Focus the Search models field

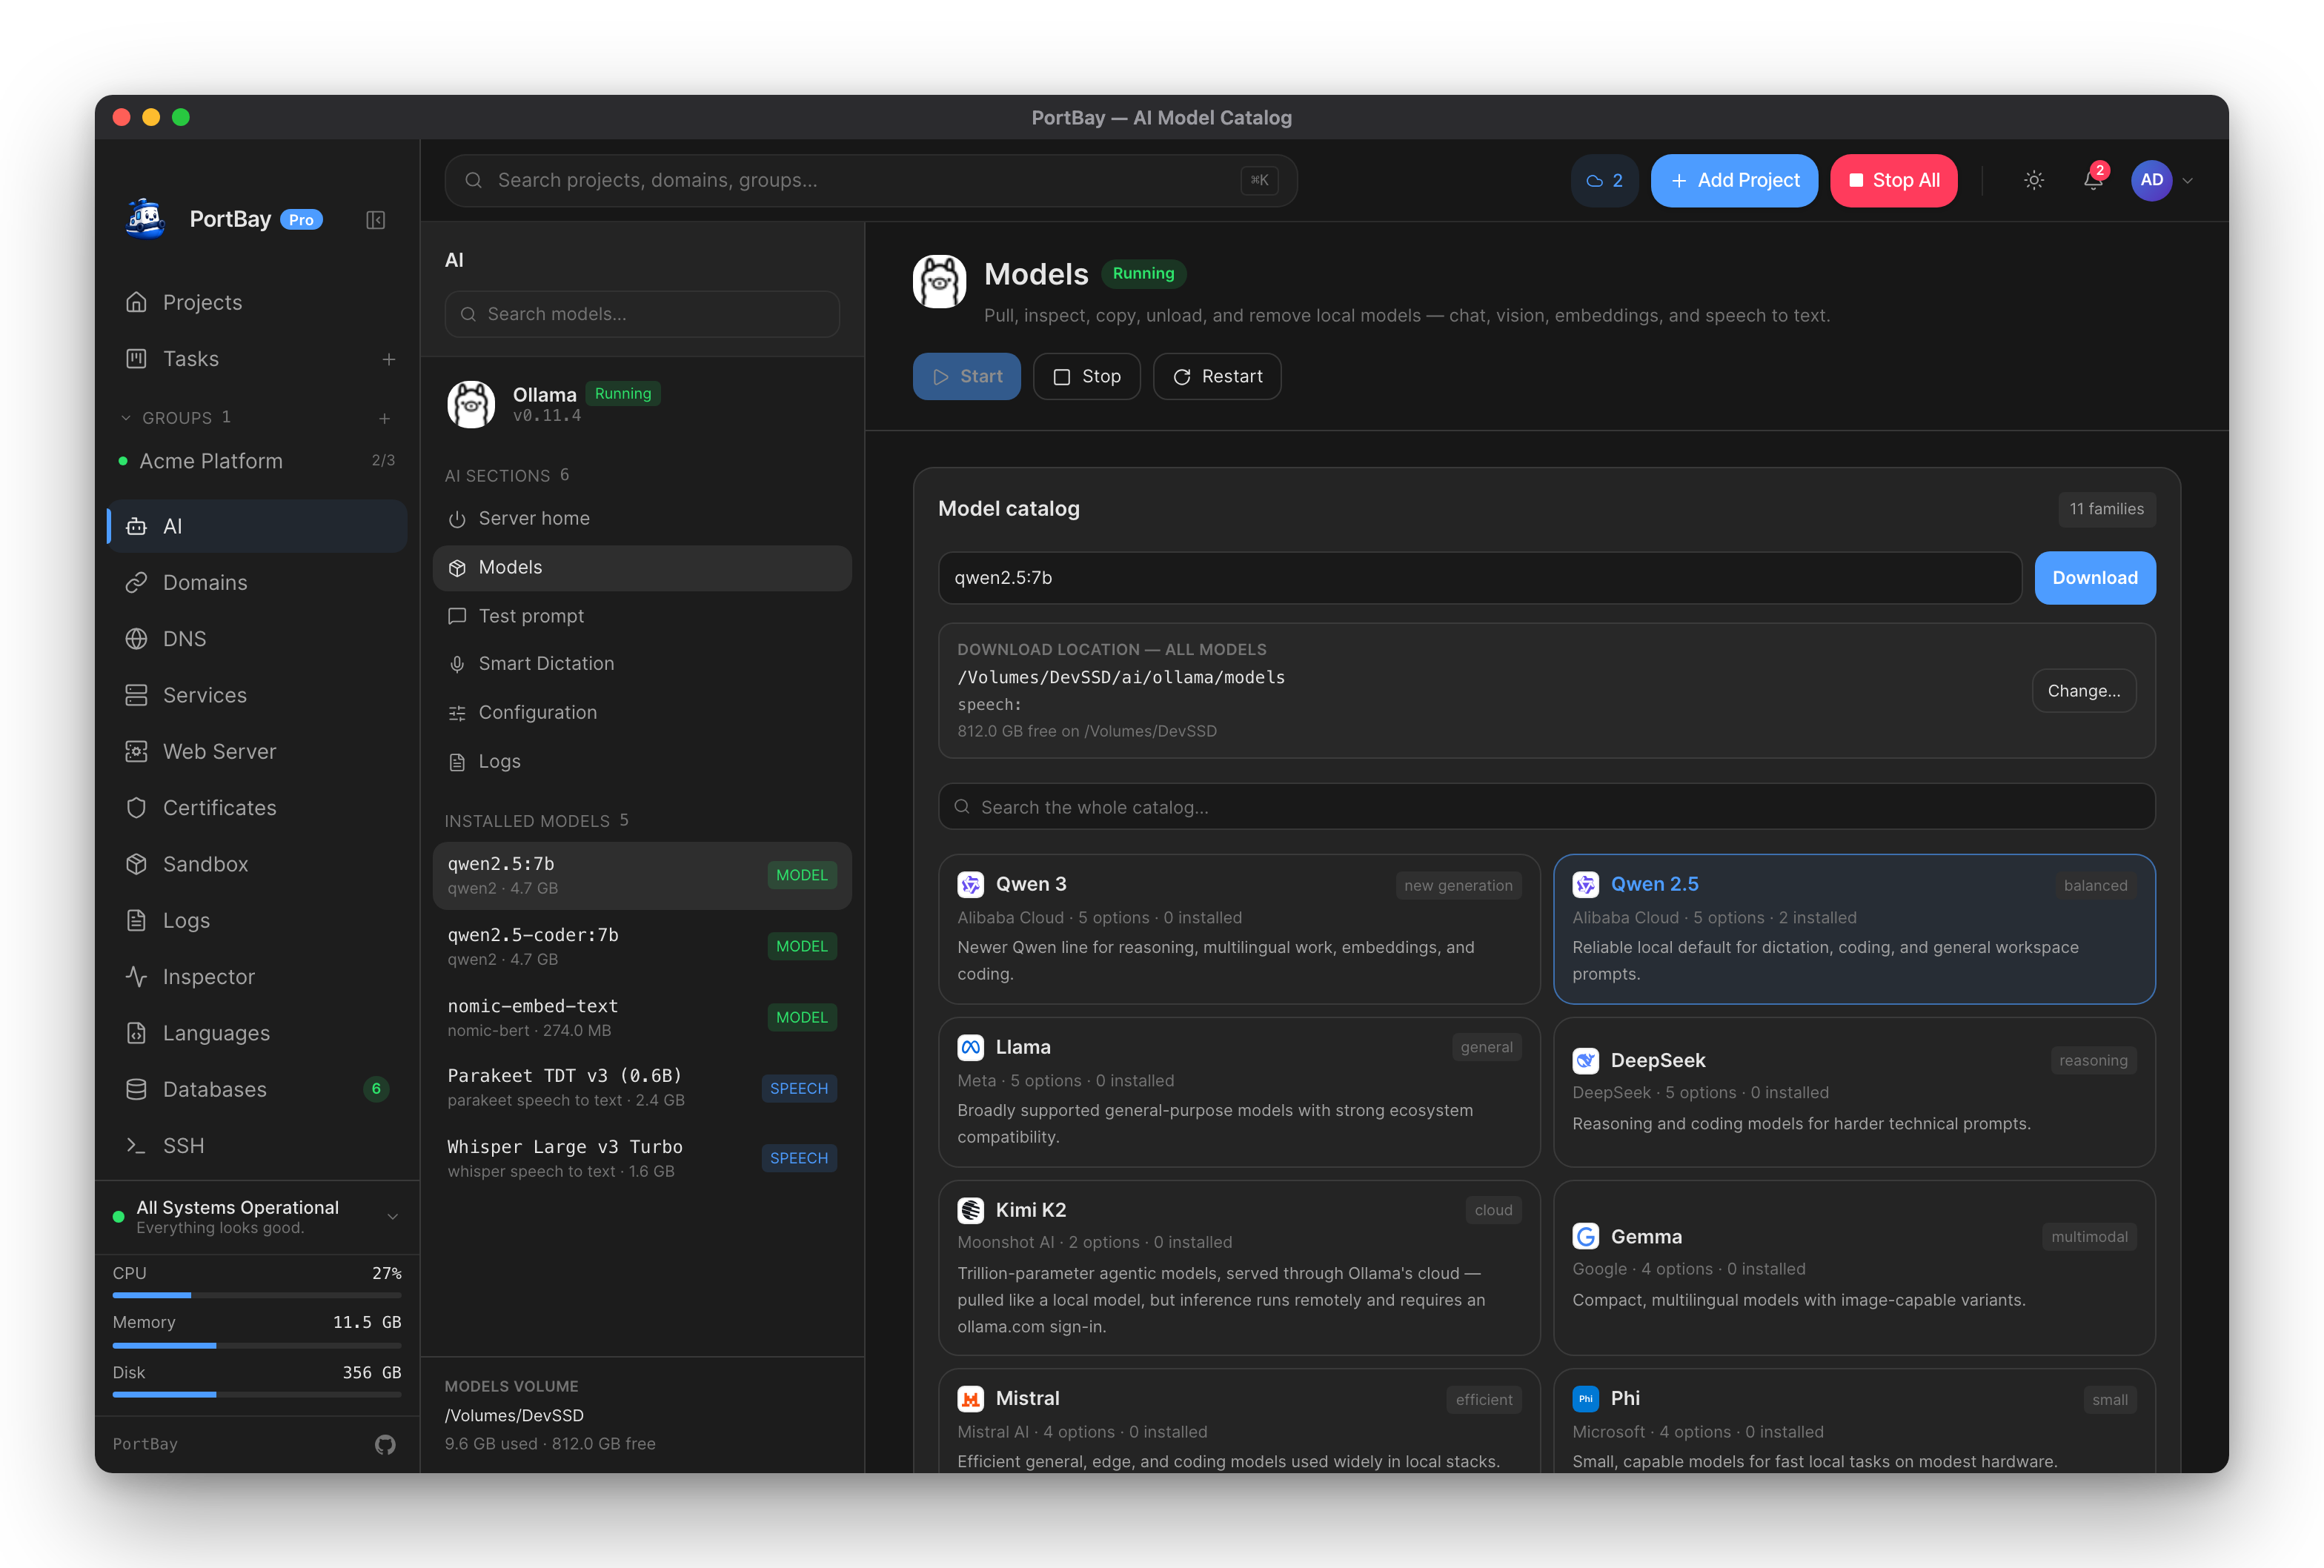(642, 314)
